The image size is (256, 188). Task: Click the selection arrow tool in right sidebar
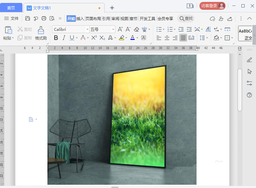point(250,71)
